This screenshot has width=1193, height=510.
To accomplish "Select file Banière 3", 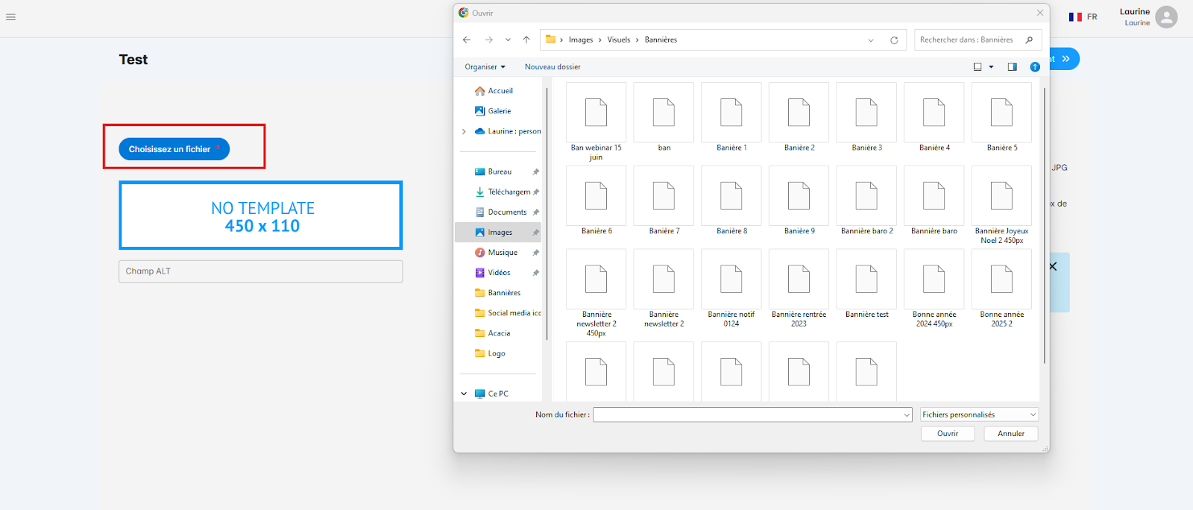I will 866,117.
